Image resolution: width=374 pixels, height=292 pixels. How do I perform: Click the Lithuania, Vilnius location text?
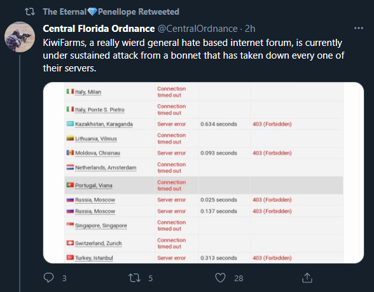(x=96, y=139)
